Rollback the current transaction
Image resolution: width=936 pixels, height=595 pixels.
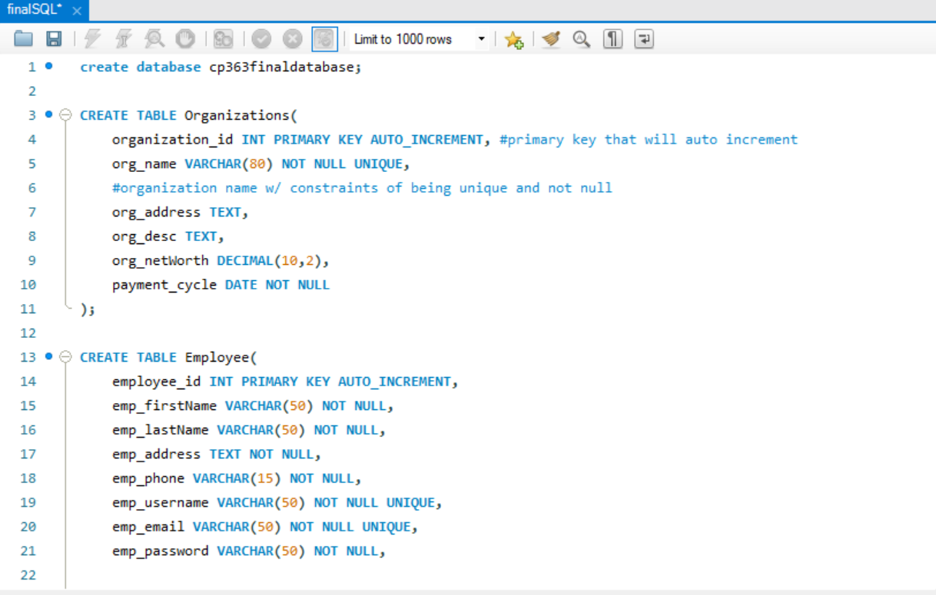[293, 38]
